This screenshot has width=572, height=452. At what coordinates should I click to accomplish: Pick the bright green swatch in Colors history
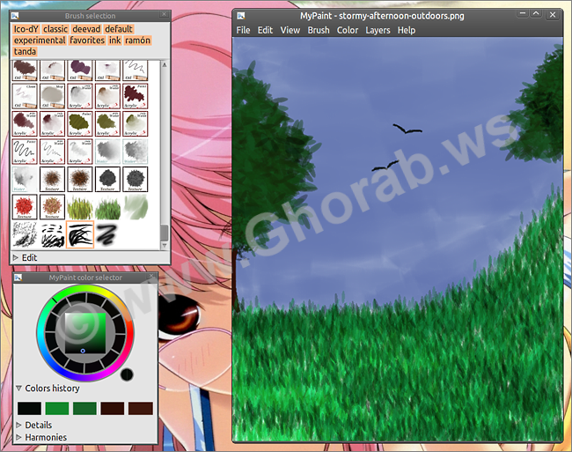(x=57, y=408)
